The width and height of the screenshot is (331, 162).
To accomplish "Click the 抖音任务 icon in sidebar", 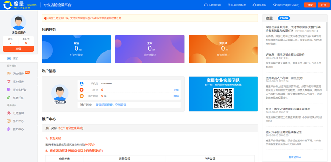I will (9, 98).
